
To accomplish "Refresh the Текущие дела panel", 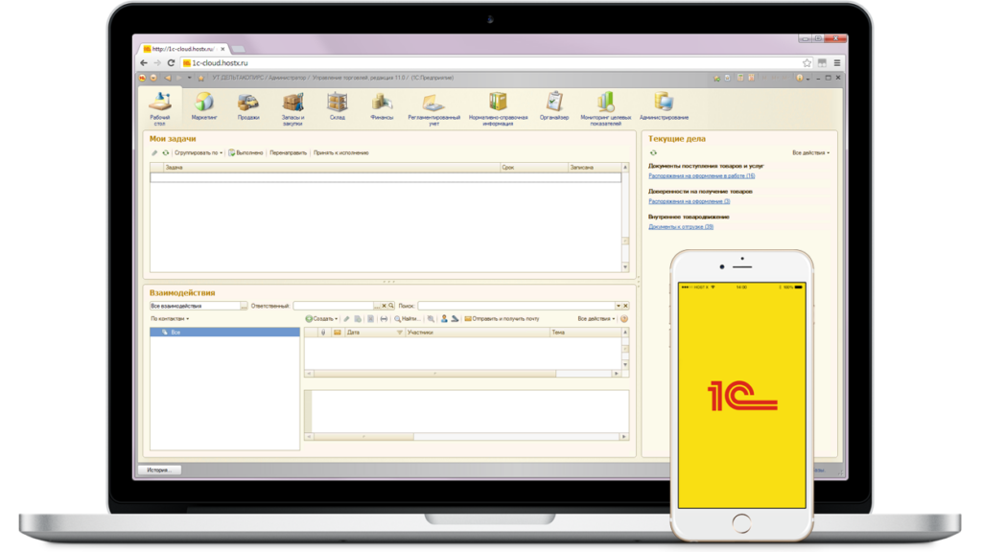I will coord(653,152).
